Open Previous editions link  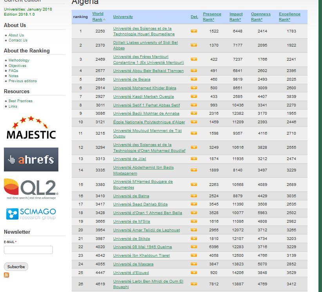[23, 81]
